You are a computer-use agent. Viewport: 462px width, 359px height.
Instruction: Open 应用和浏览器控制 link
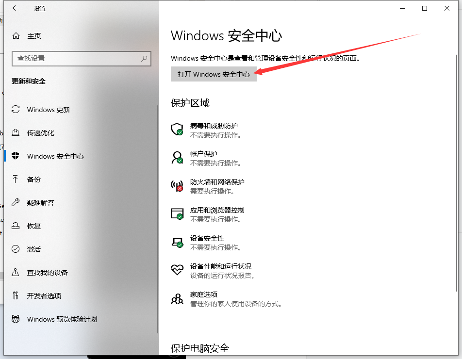[217, 210]
